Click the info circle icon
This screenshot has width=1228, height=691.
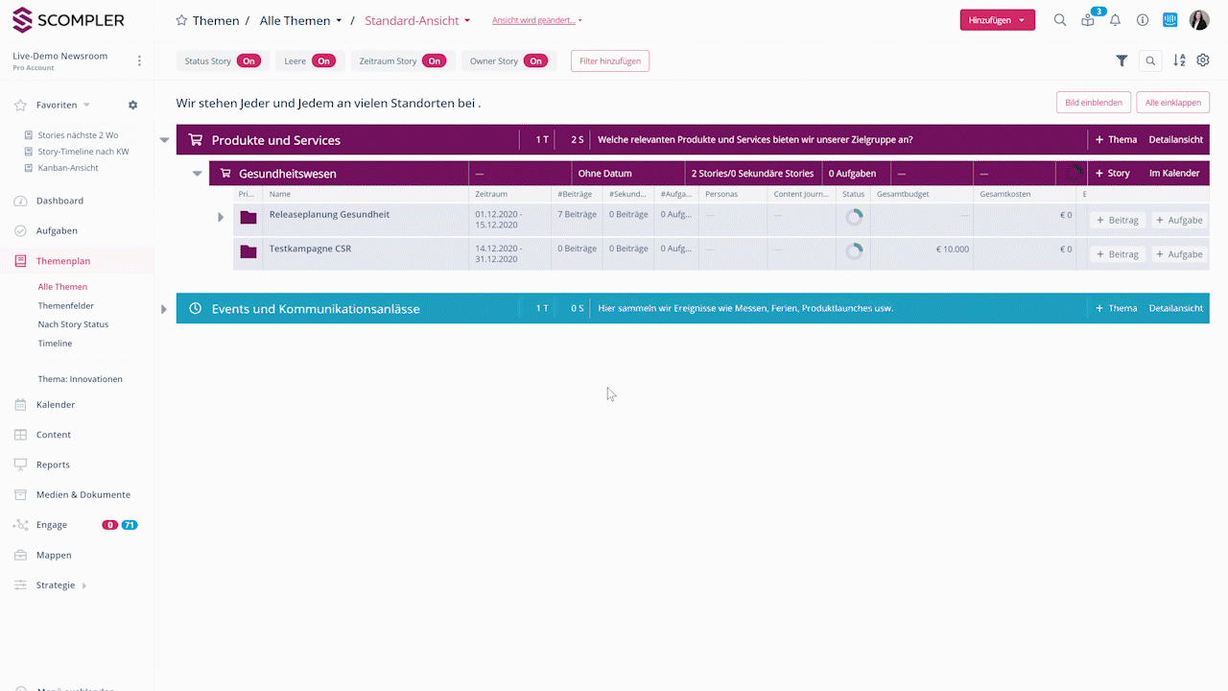(1143, 20)
